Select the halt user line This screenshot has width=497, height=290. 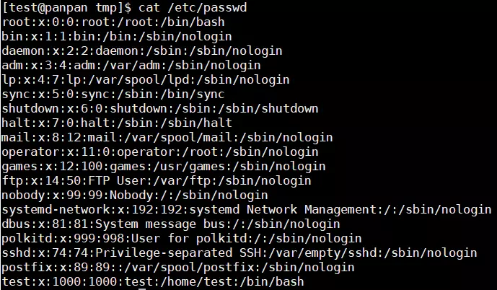click(x=117, y=123)
